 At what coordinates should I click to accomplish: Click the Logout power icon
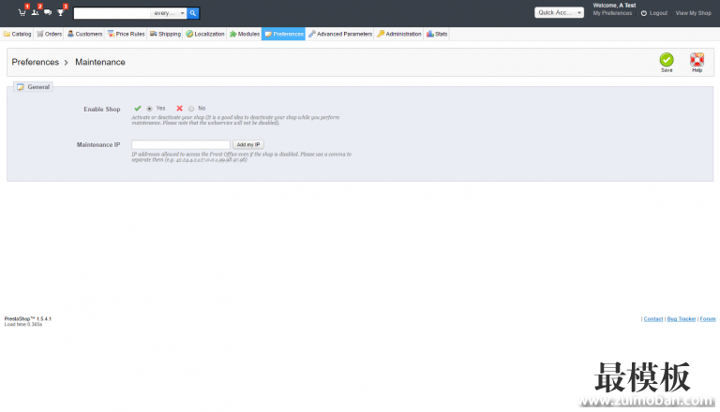[644, 13]
